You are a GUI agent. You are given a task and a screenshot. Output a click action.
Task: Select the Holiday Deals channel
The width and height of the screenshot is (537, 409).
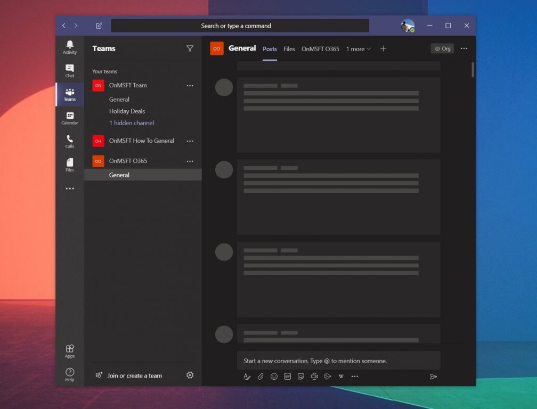[x=127, y=111]
